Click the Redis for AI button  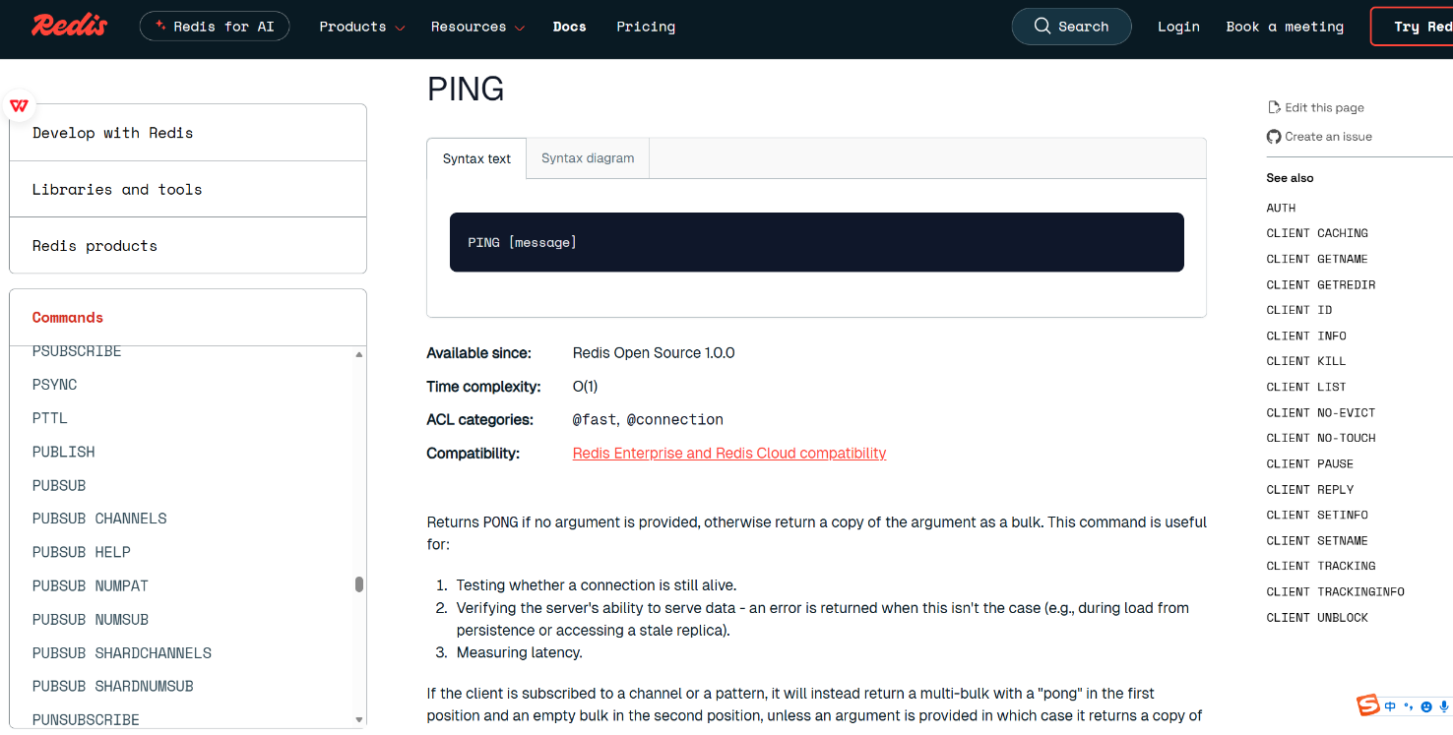[215, 27]
